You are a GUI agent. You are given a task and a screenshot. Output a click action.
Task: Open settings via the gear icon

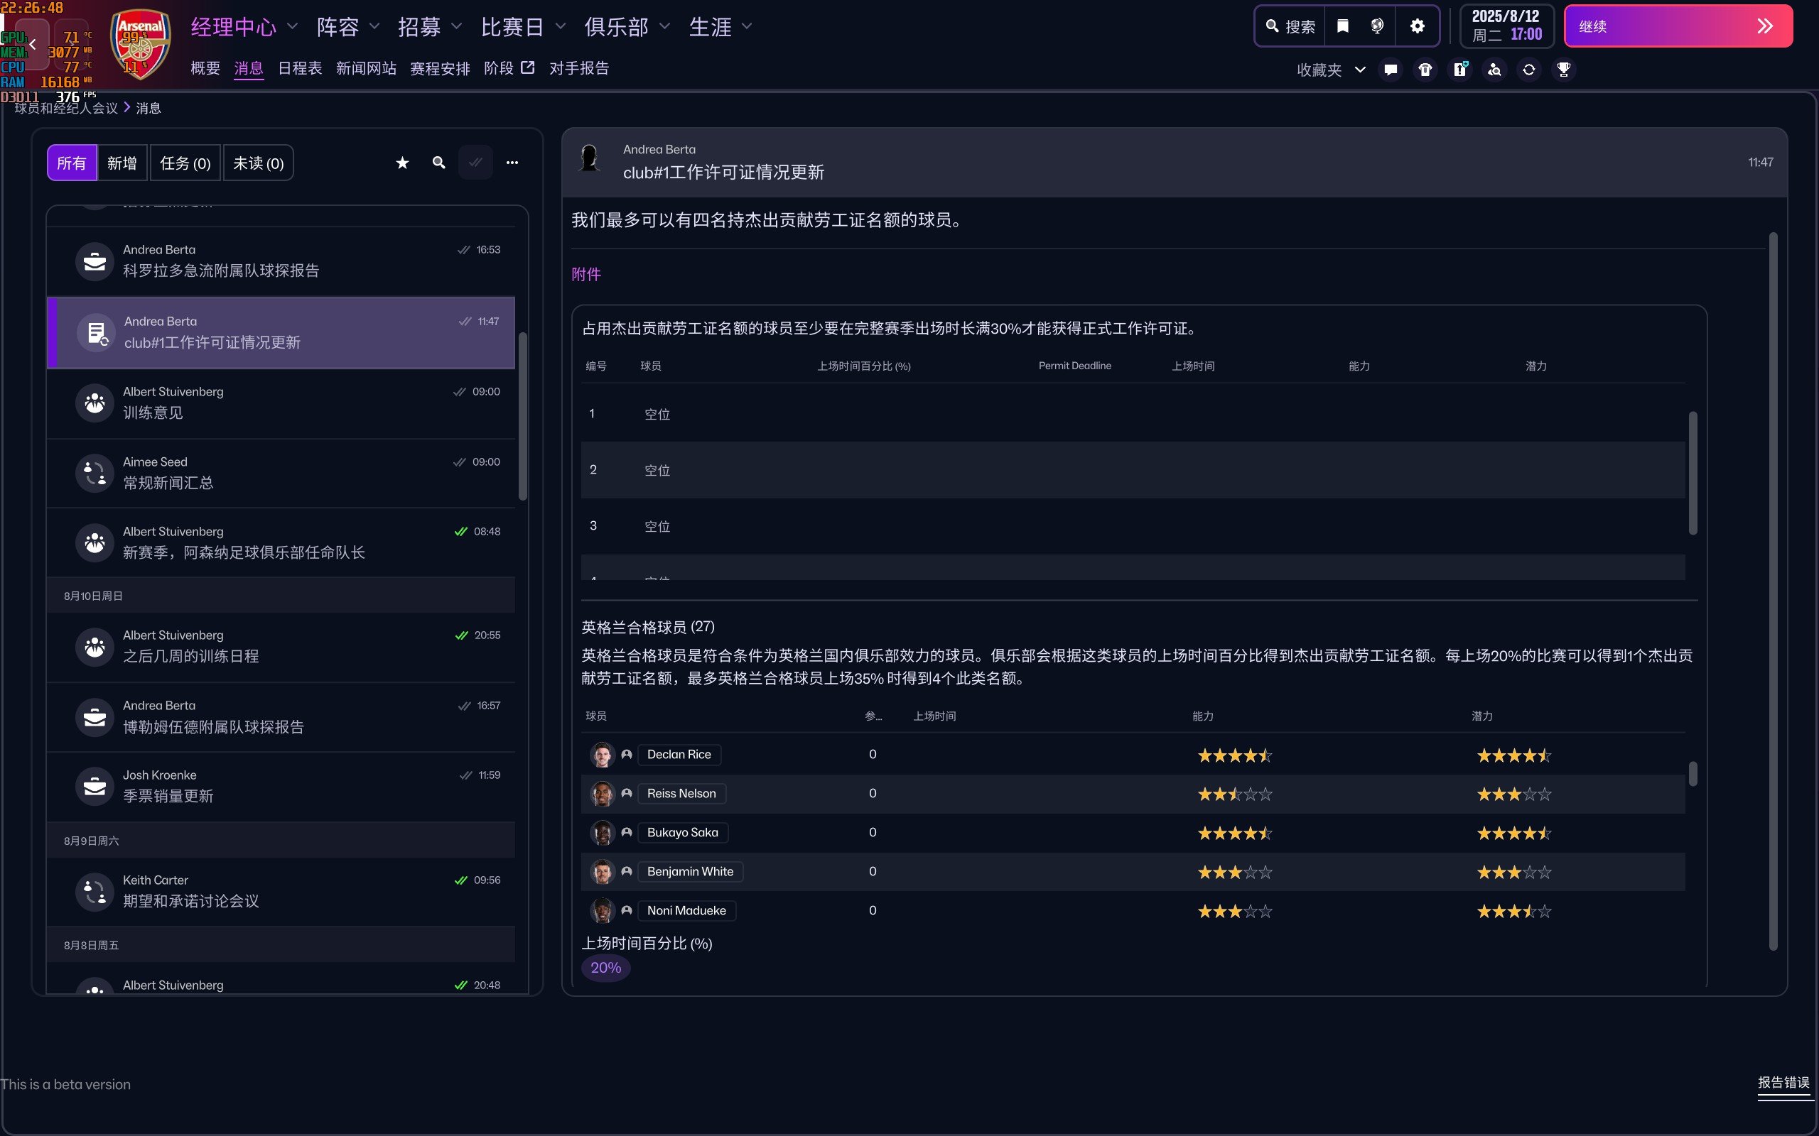[1417, 26]
